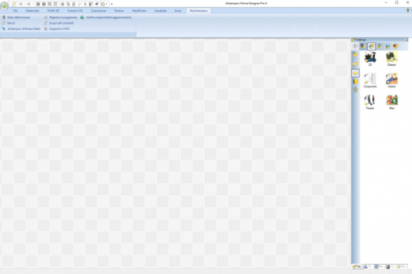Open the Customize Quick Access Toolbar arrow
Screen dimensions: 412x274
point(112,4)
